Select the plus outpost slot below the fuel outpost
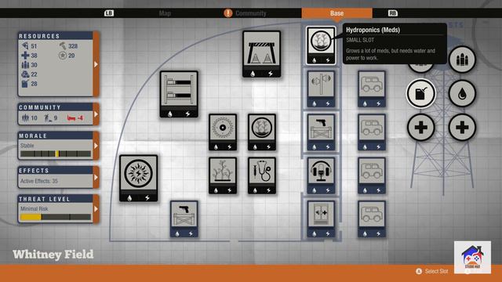502x282 pixels. pos(420,128)
